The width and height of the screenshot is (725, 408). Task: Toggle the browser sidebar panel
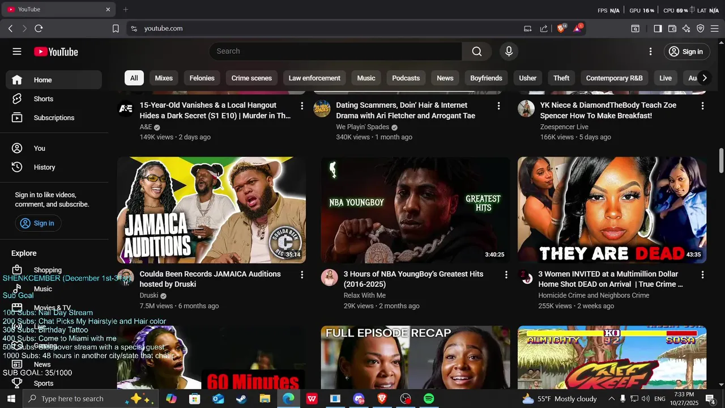point(658,28)
